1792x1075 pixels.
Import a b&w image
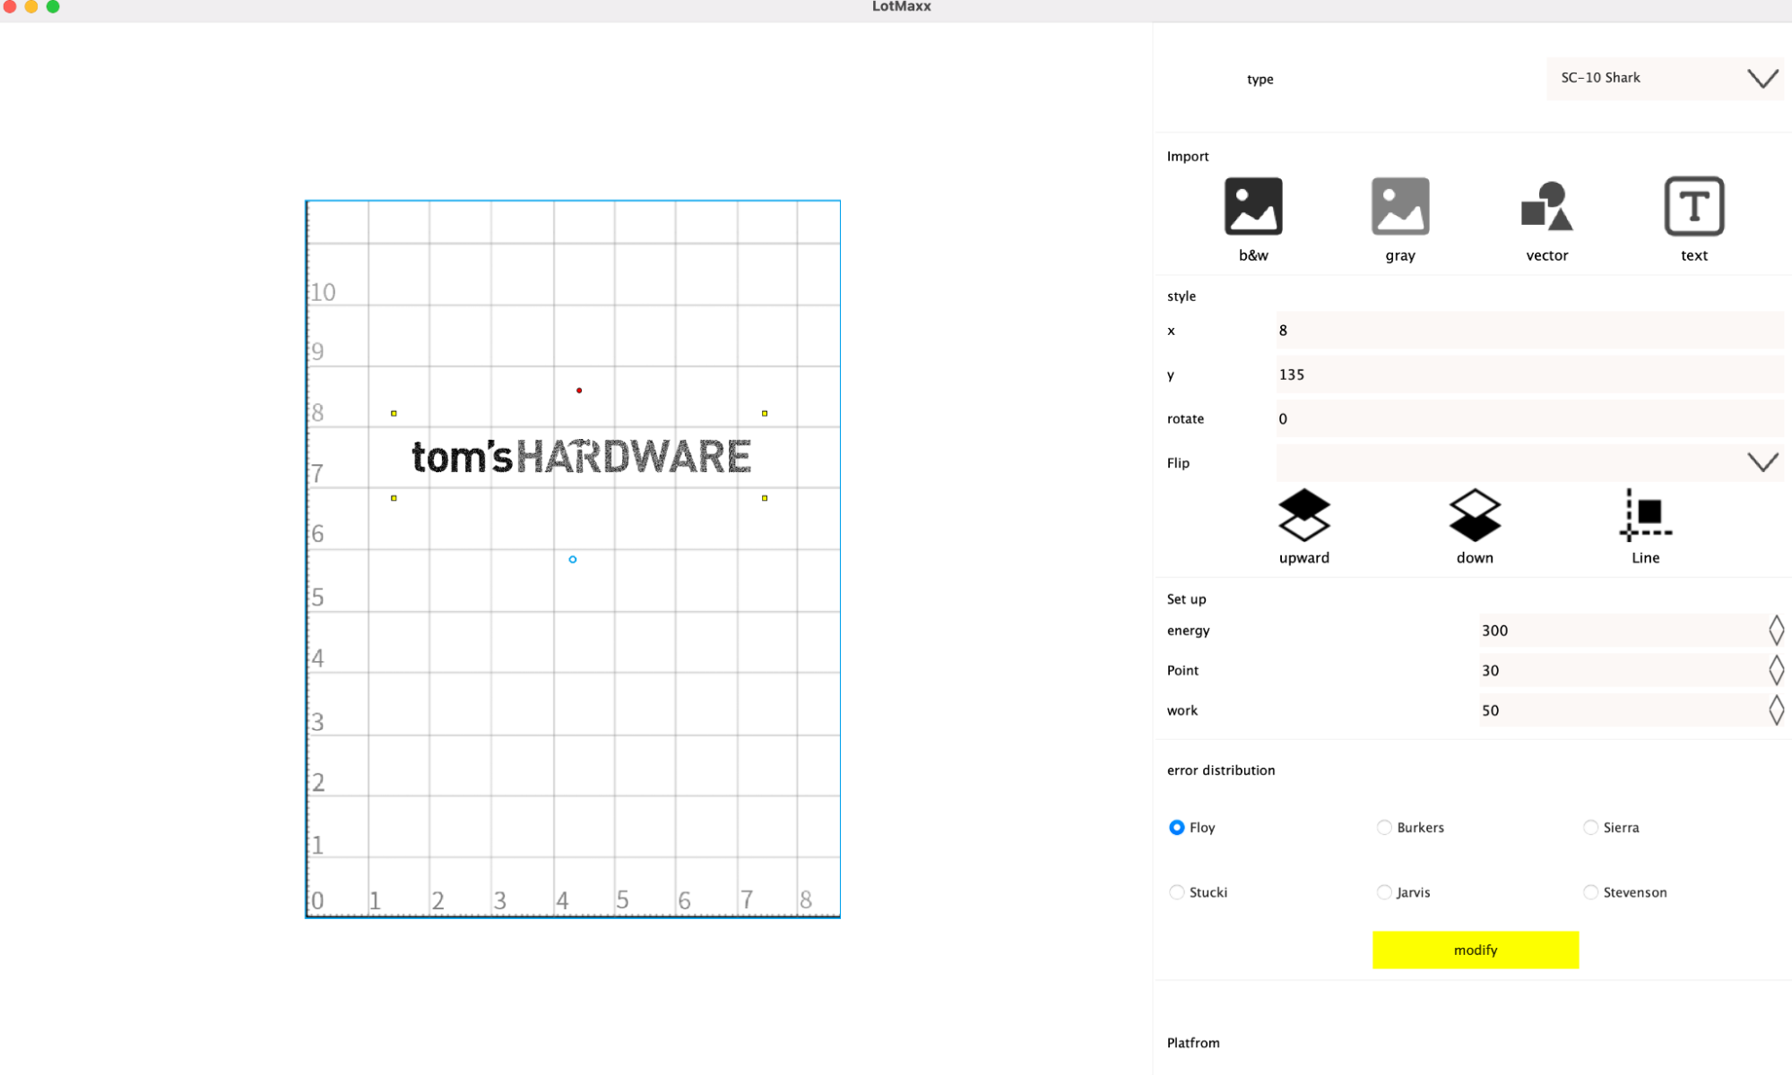click(x=1253, y=207)
